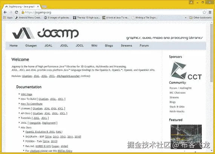Open Stack @ Ohlo link
Image resolution: width=215 pixels, height=154 pixels.
tap(177, 107)
